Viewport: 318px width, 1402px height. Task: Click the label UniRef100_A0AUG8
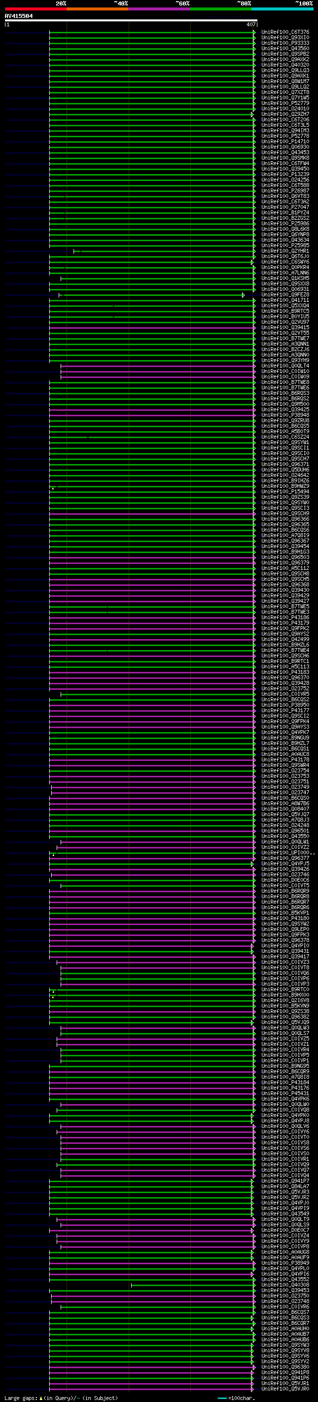[x=285, y=1252]
